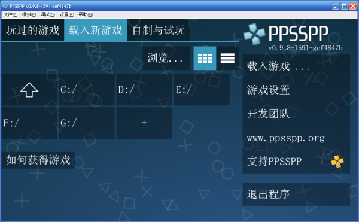This screenshot has height=222, width=359.
Task: Click 支持PPSSPP button
Action: 296,162
